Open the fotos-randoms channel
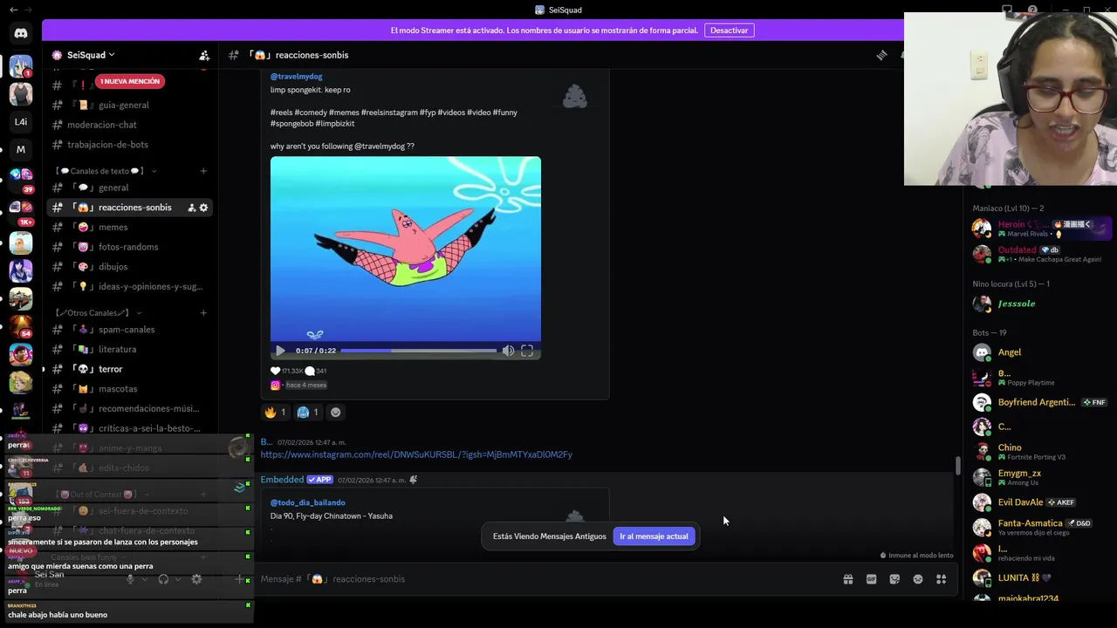Image resolution: width=1117 pixels, height=628 pixels. [x=129, y=247]
